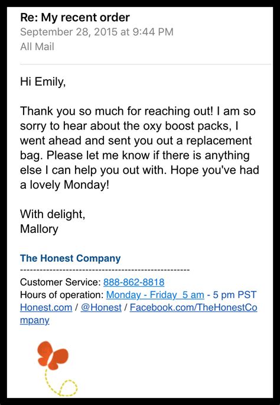Click 'The Honest Company' signature heading

tap(70, 258)
